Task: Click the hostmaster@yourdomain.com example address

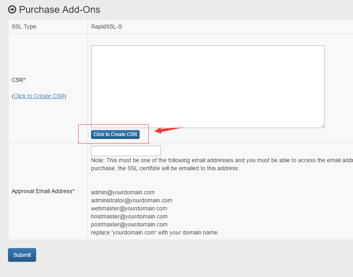Action: coord(129,216)
